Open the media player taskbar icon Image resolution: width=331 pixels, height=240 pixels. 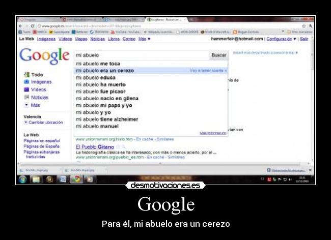pyautogui.click(x=90, y=179)
